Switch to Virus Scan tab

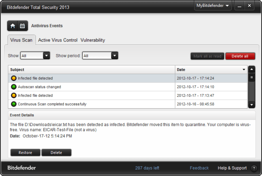pos(21,40)
